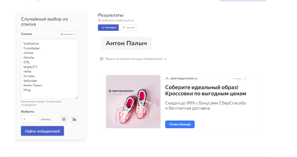Click the textarea resize handle corner

coord(76,98)
